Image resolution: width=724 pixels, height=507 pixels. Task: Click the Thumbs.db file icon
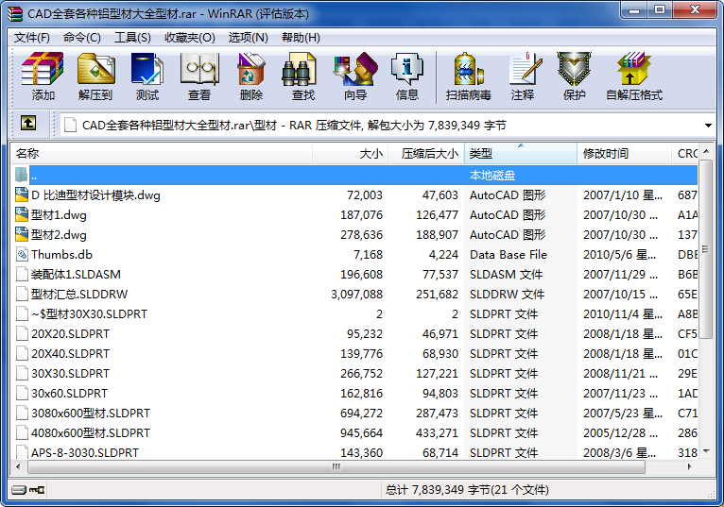pos(22,255)
